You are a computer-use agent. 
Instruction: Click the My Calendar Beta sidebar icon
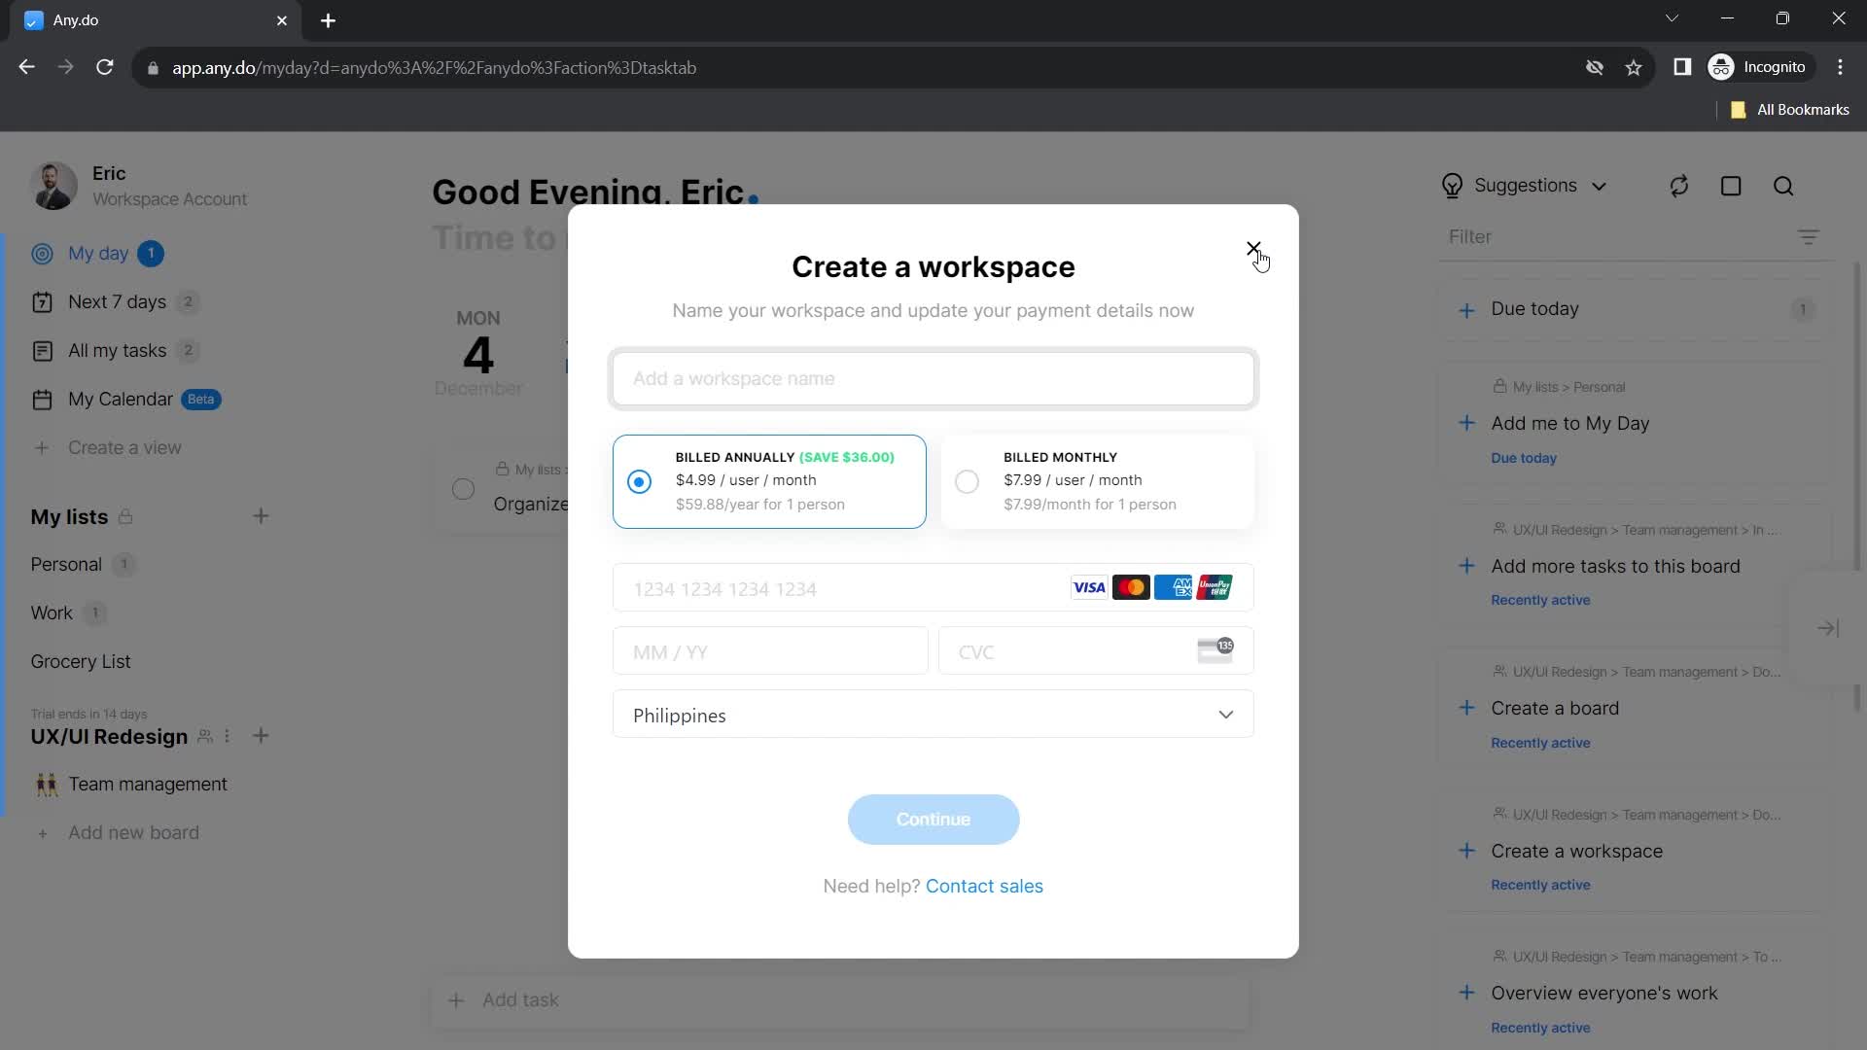click(x=43, y=399)
